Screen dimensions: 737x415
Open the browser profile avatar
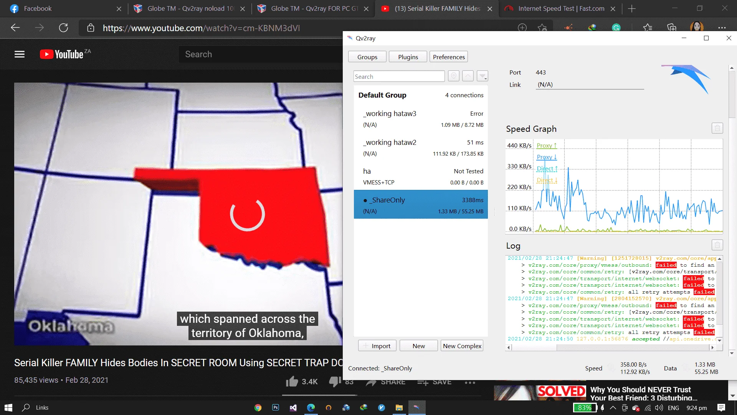[697, 27]
